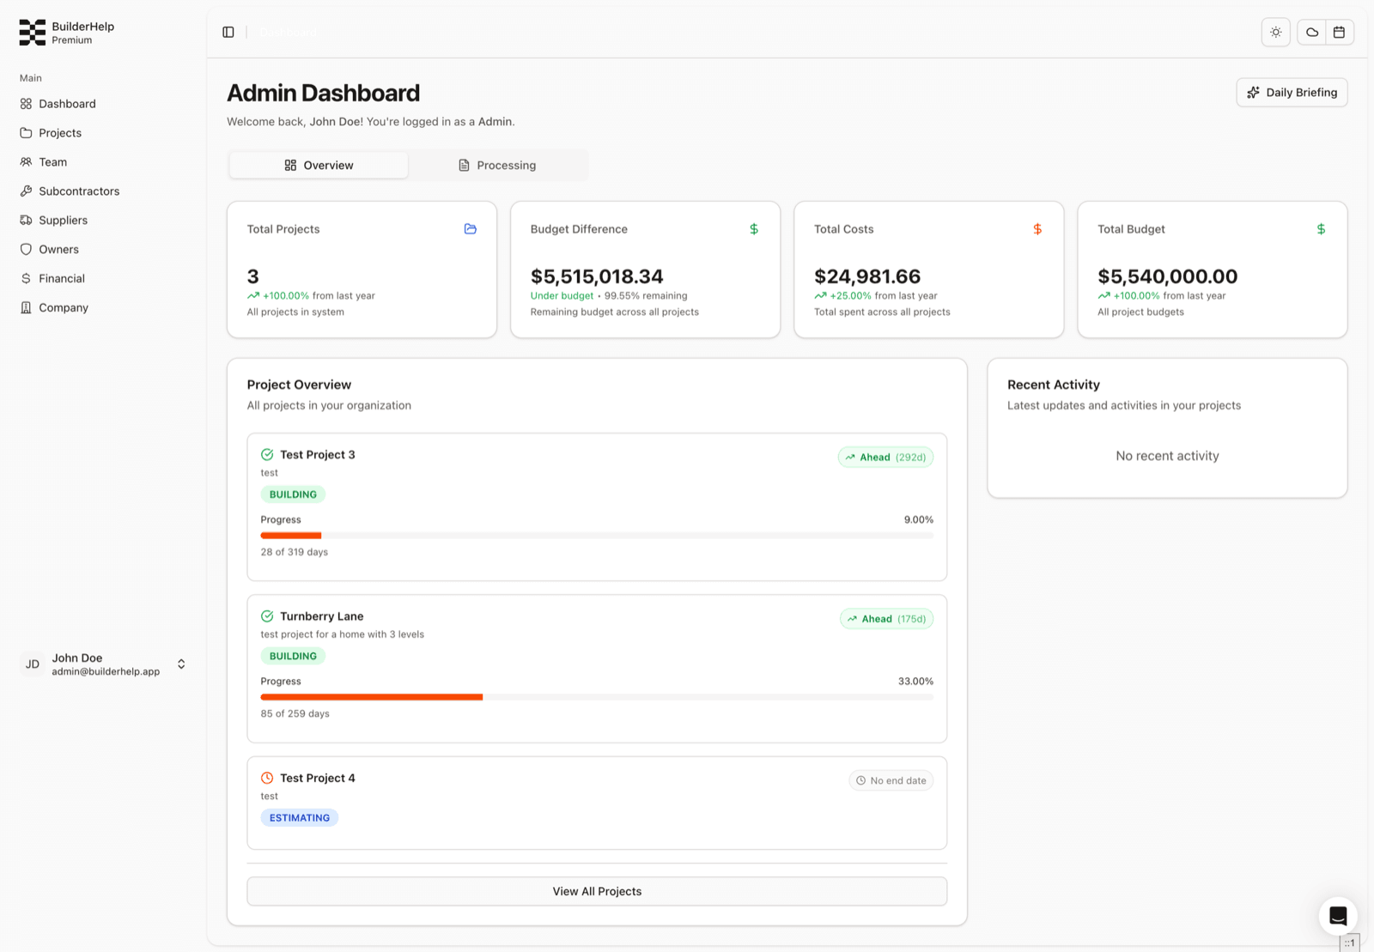Screen dimensions: 1374x952
Task: Open Test Project 4 title
Action: tap(317, 779)
